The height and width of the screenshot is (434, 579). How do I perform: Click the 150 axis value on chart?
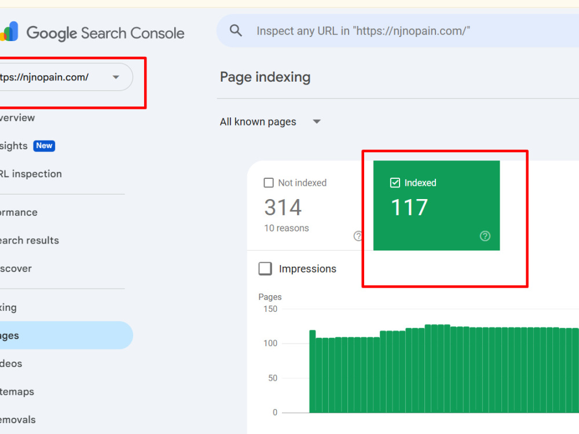[x=270, y=309]
